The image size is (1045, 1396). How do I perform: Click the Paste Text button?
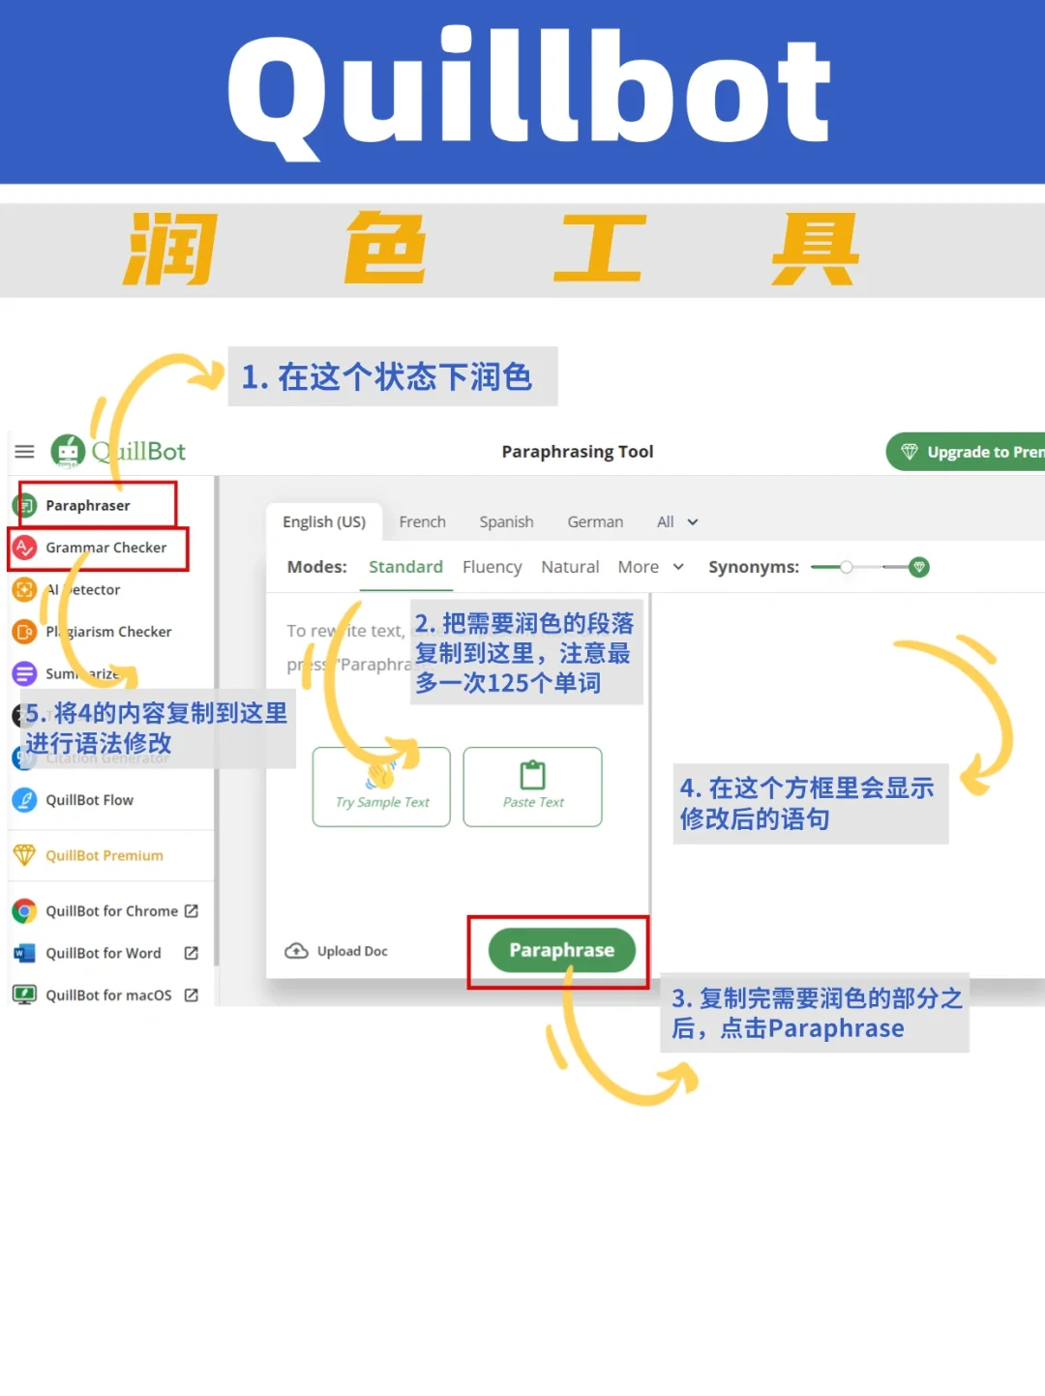click(532, 787)
